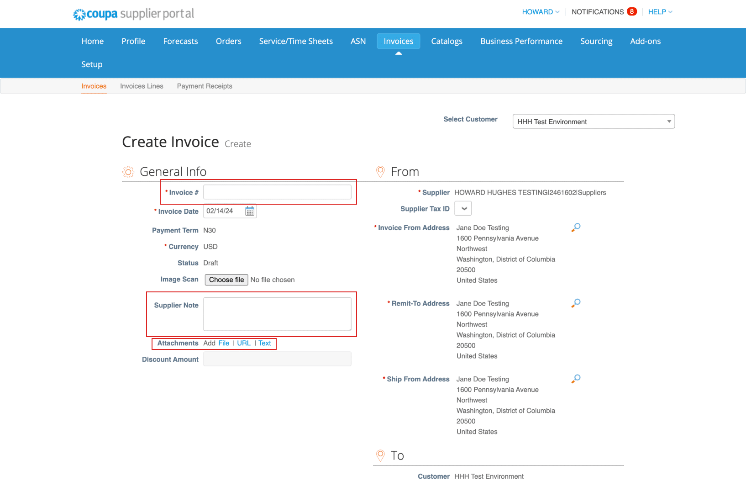
Task: Attach a File using the File link
Action: (x=224, y=343)
